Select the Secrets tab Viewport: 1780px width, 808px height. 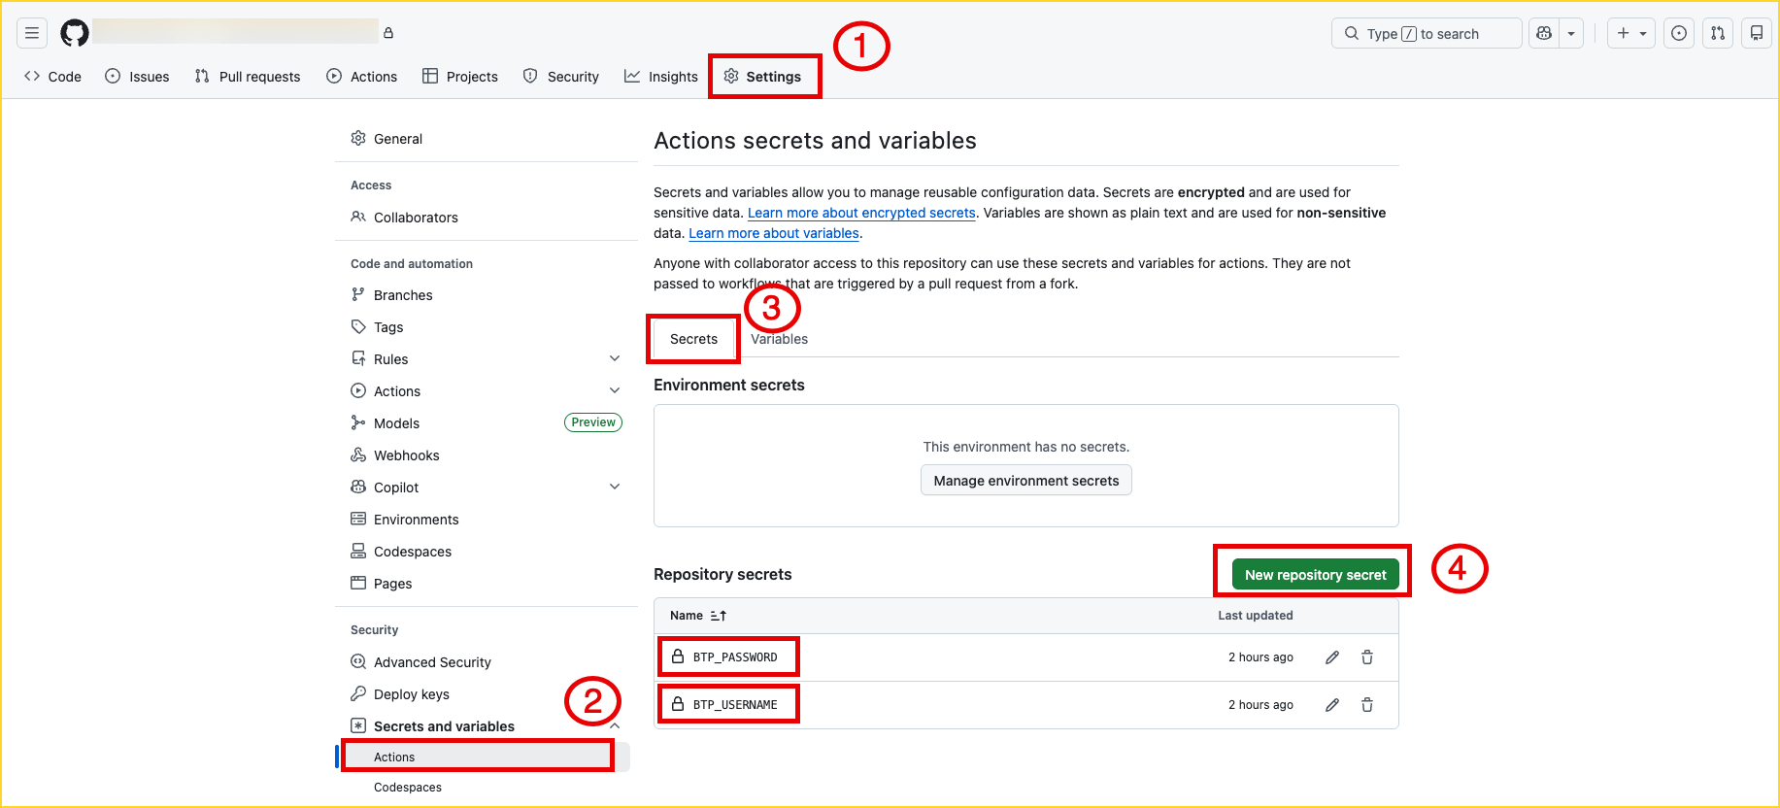pos(693,339)
